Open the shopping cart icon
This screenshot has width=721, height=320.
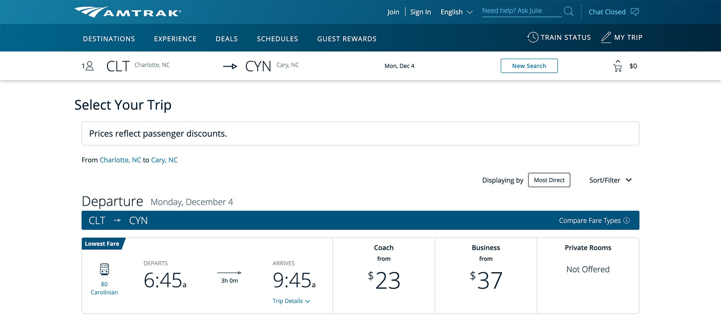[x=618, y=66]
